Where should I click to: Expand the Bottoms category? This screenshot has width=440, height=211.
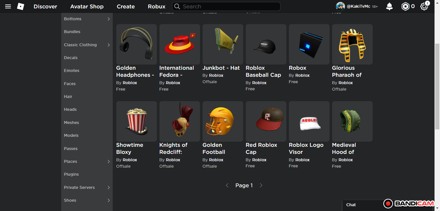tap(109, 19)
